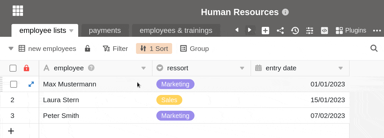Add a new table with plus icon

[x=265, y=31]
